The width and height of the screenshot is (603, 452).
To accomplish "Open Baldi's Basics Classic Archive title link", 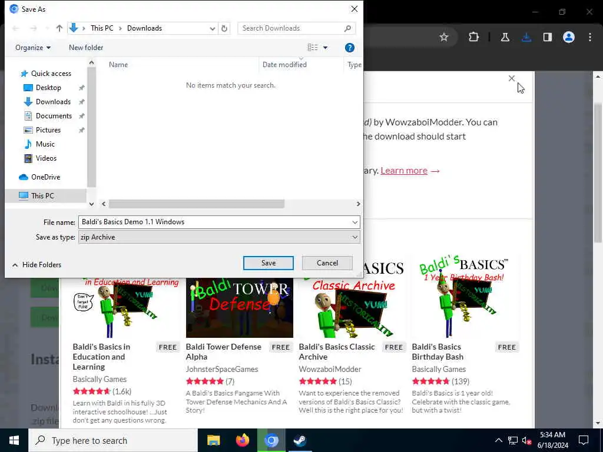I will point(337,352).
